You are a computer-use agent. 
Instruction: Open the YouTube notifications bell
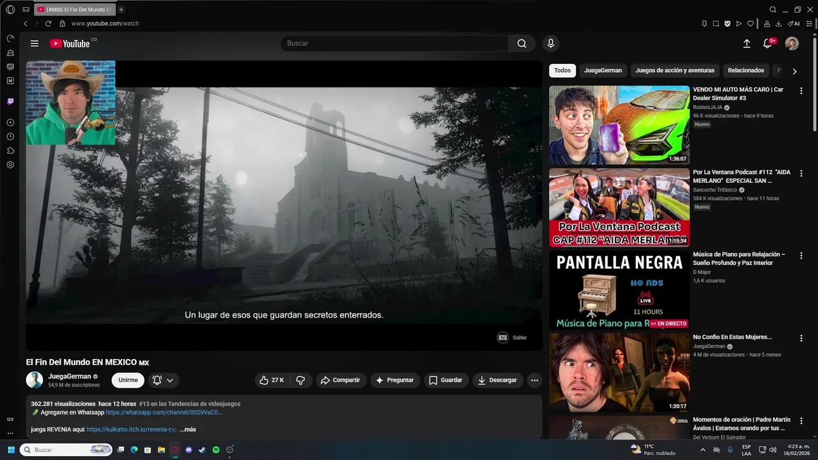(768, 43)
